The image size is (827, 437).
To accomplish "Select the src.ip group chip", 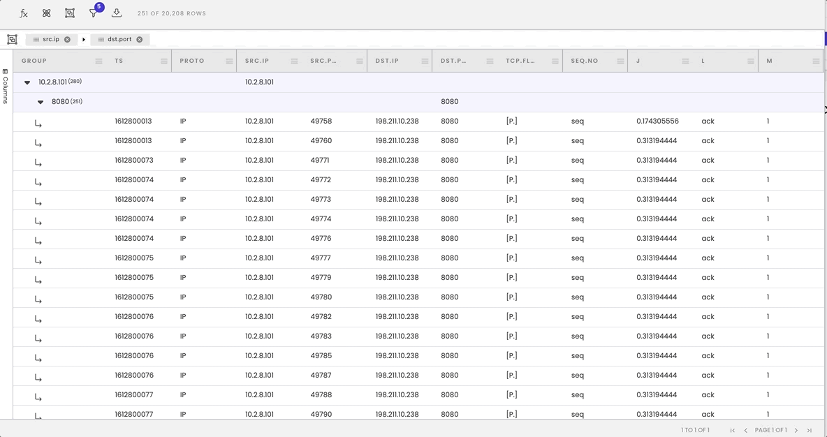I will 51,40.
